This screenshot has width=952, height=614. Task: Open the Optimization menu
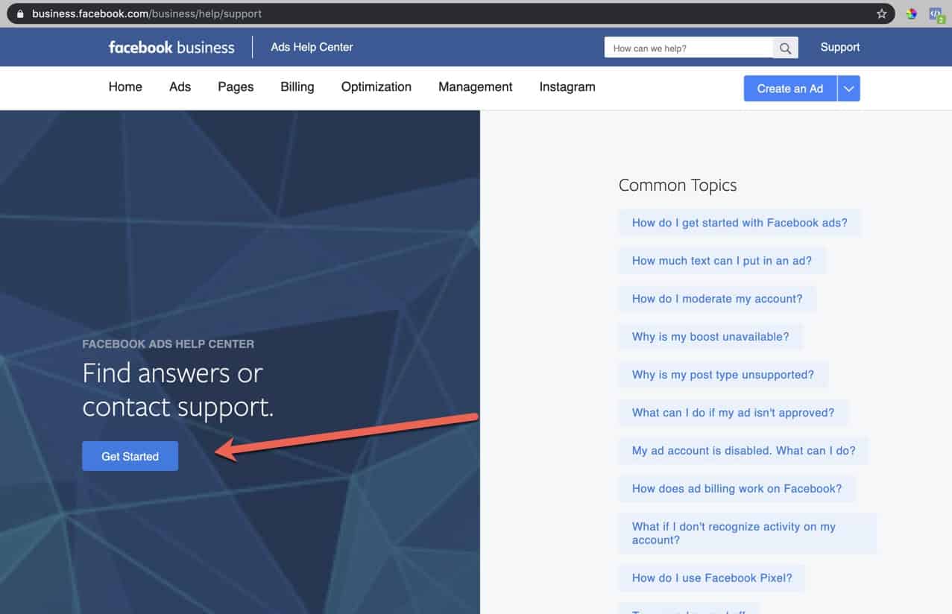pos(376,87)
